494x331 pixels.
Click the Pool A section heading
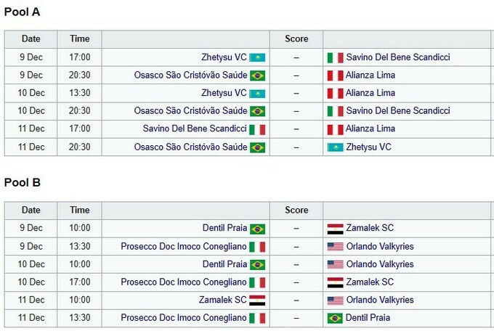coord(23,12)
